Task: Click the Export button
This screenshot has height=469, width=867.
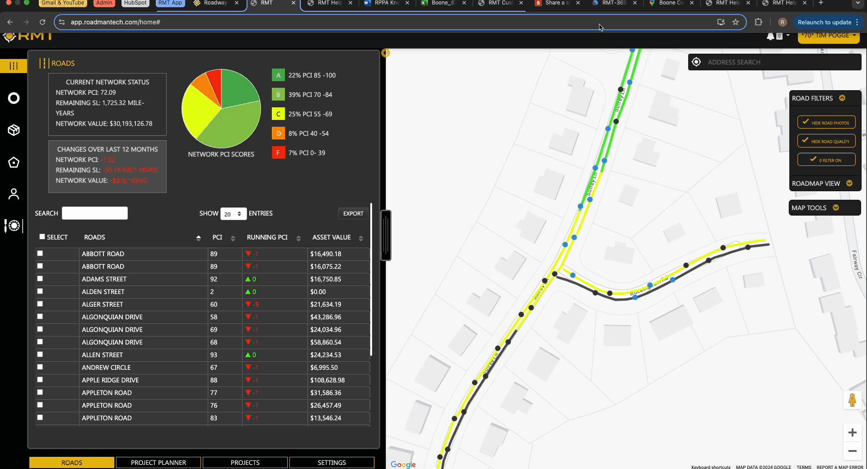Action: click(x=353, y=214)
